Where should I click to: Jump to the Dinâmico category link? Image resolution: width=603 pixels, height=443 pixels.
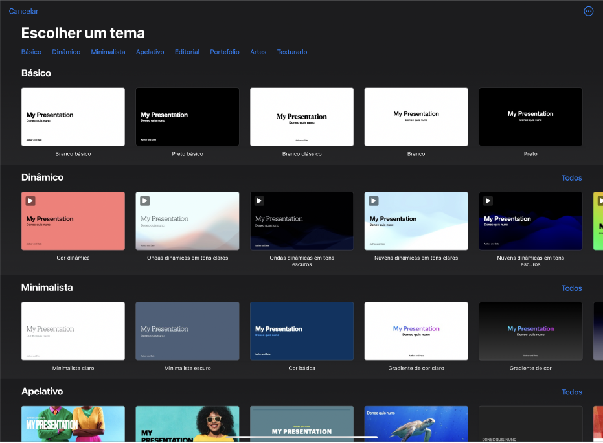point(66,52)
